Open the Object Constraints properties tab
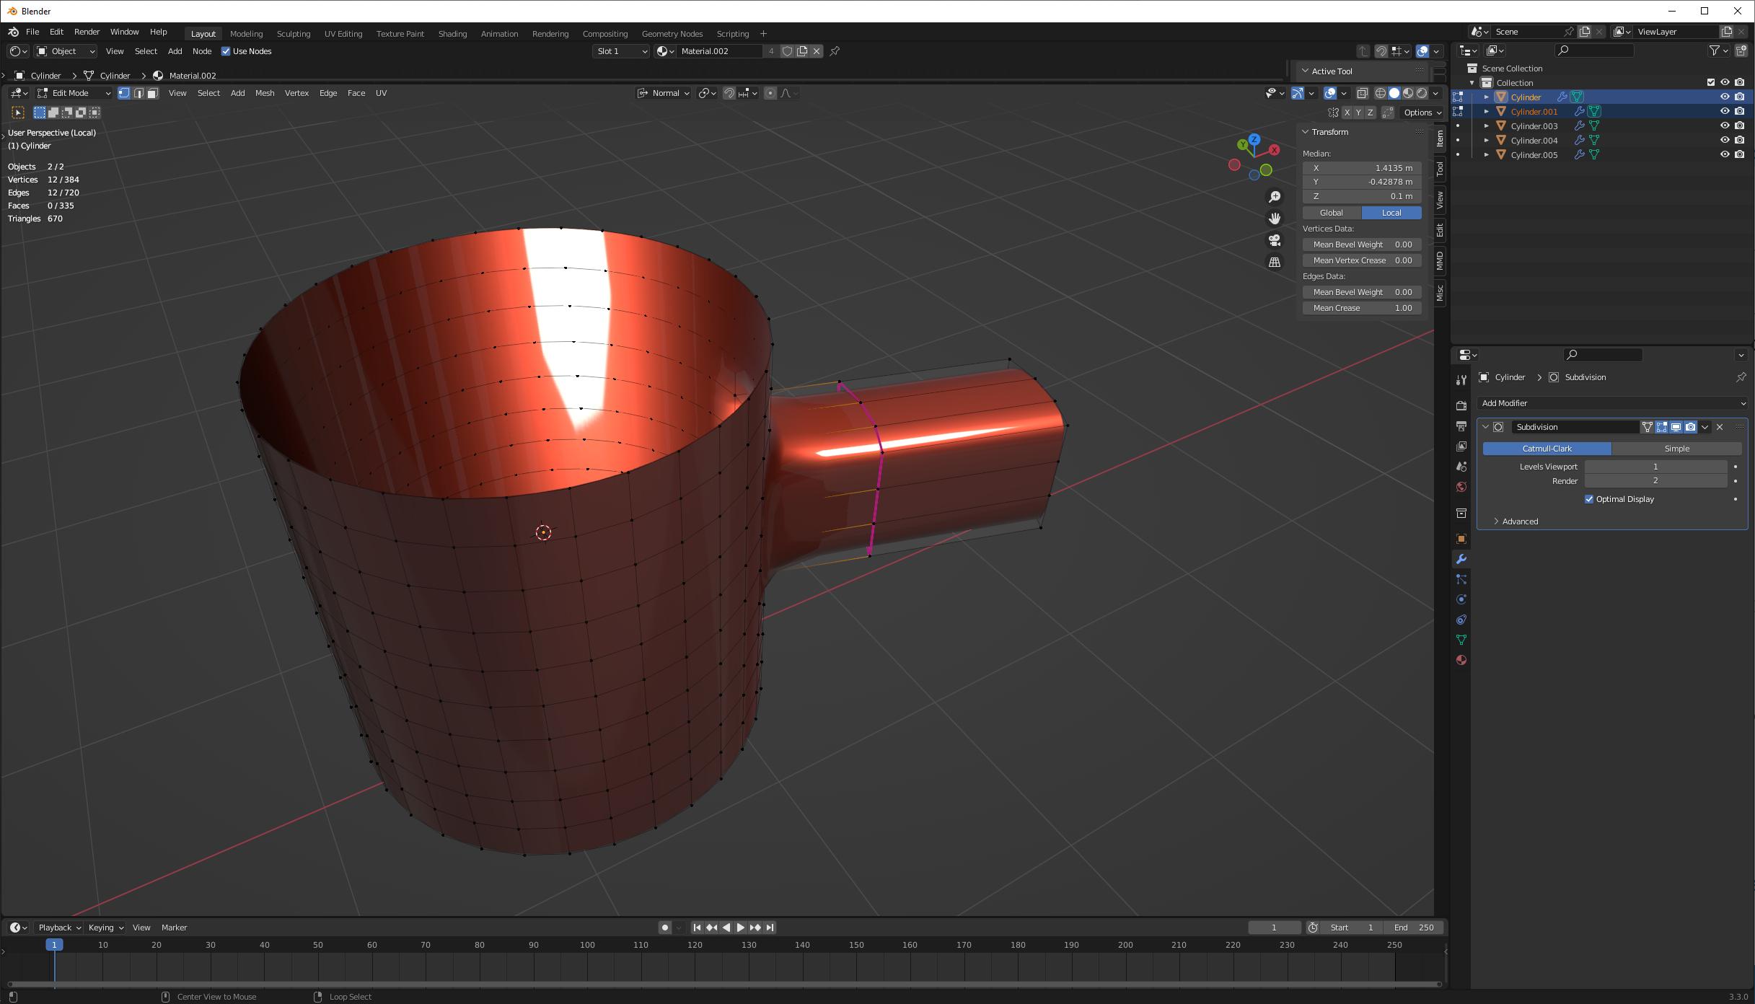Image resolution: width=1755 pixels, height=1004 pixels. point(1461,620)
